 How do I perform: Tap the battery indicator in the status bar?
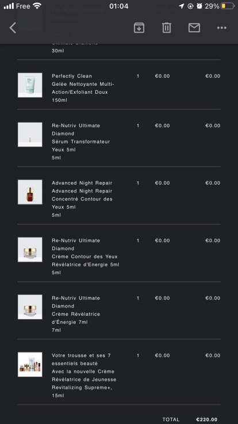coord(227,6)
